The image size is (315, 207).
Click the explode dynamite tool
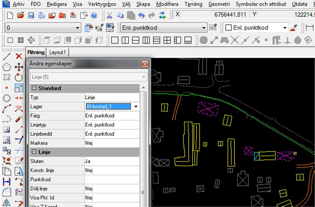click(19, 119)
